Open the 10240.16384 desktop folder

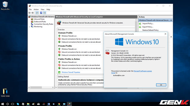pos(5,93)
